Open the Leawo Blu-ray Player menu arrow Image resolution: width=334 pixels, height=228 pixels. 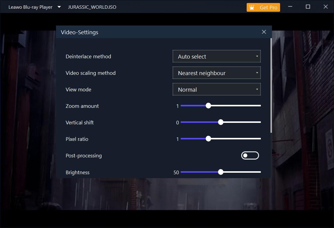(59, 7)
